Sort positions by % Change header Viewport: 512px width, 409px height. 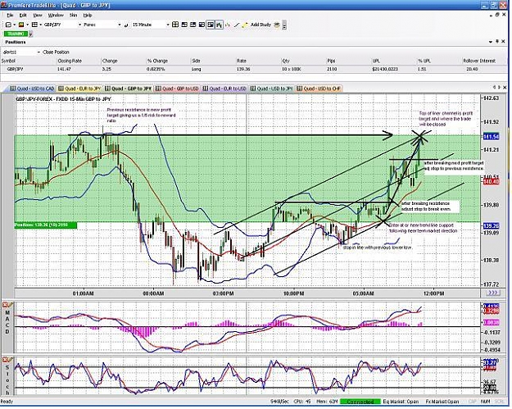[169, 61]
